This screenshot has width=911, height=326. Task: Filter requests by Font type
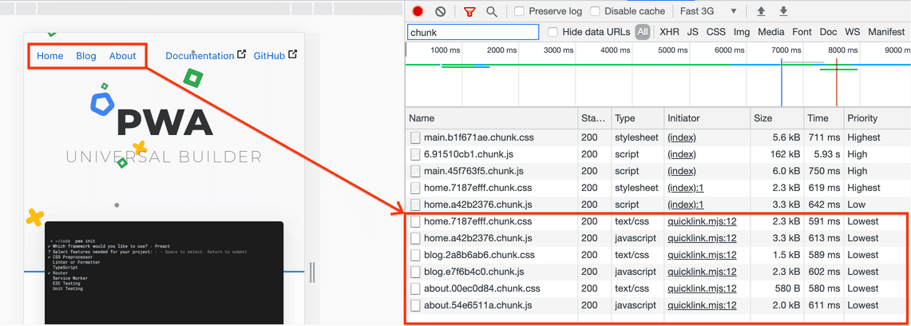coord(802,32)
